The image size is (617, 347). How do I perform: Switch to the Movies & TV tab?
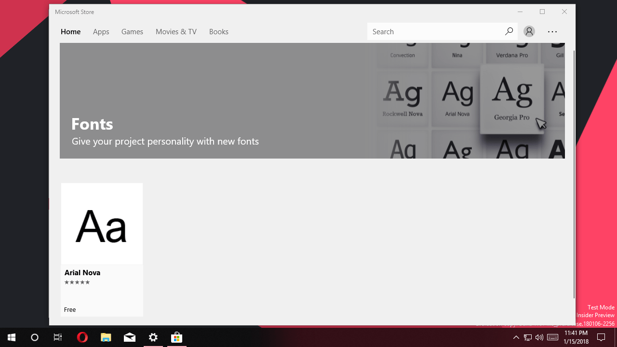tap(176, 31)
